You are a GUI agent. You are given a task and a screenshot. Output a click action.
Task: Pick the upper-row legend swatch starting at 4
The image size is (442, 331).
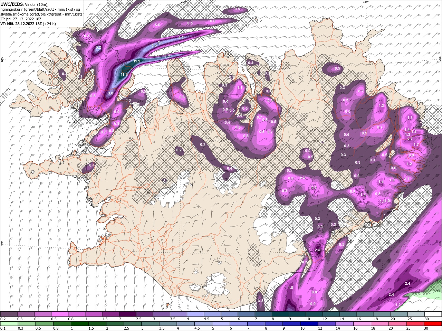[x=195, y=314]
